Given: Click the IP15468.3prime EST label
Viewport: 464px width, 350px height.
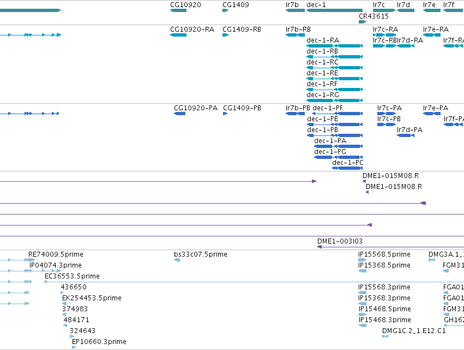Looking at the screenshot, I should click(x=385, y=320).
